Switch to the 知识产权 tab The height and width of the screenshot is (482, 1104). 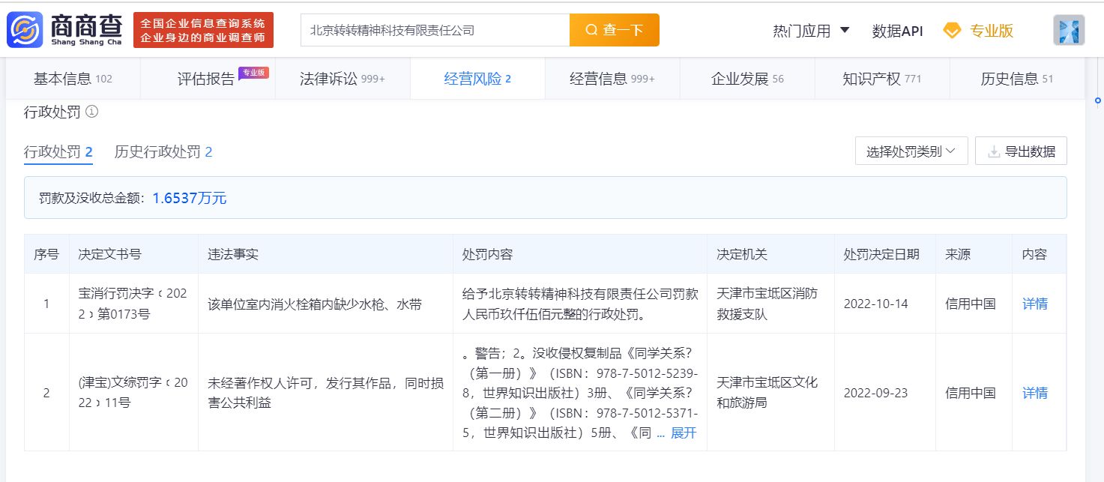pos(882,79)
